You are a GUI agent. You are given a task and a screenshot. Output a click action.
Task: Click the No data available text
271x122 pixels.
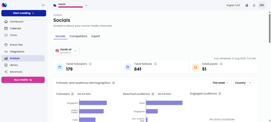(x=222, y=119)
